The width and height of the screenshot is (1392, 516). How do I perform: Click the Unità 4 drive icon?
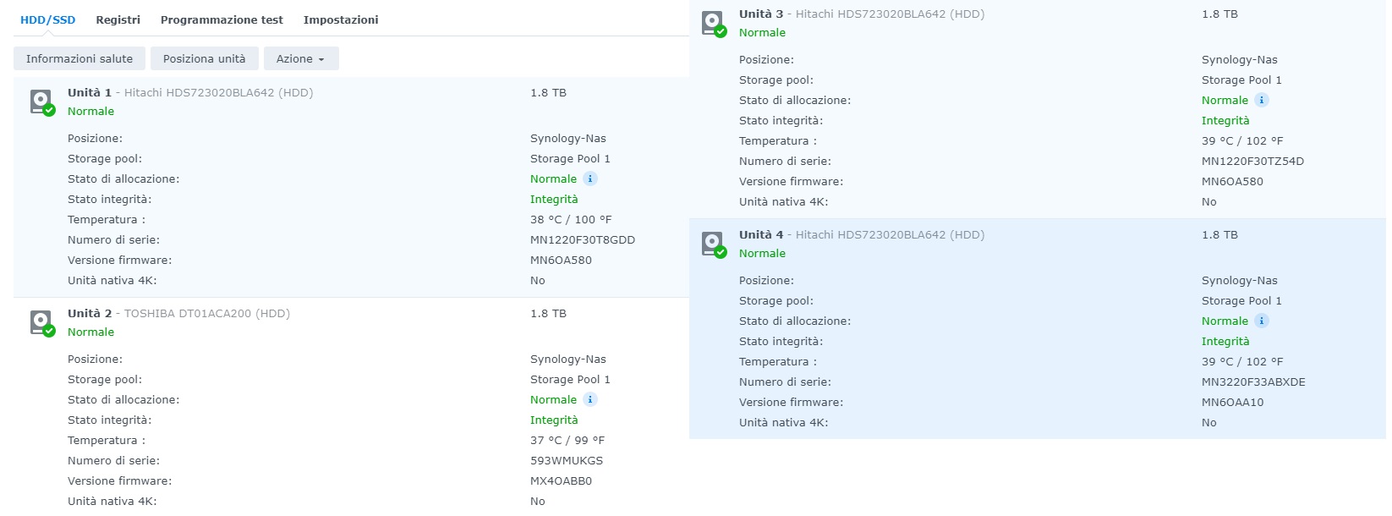[x=714, y=244]
